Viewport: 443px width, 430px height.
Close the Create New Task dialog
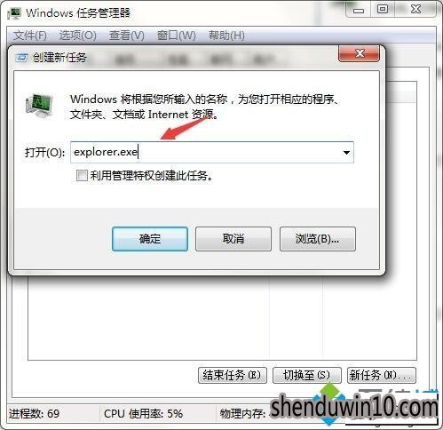(359, 53)
